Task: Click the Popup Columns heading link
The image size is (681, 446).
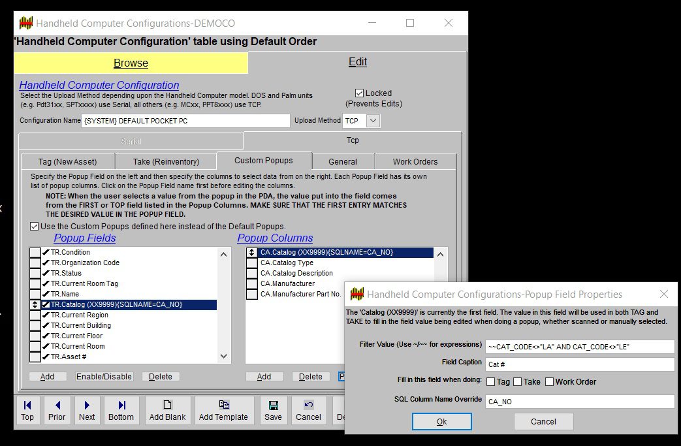Action: tap(275, 238)
